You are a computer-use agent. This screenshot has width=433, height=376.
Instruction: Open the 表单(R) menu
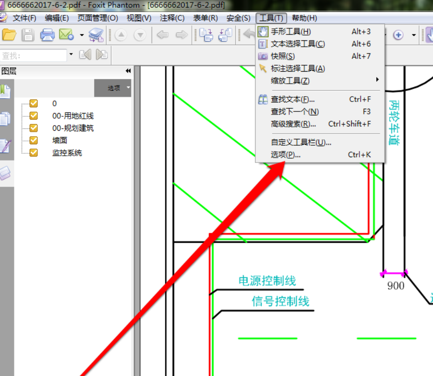[x=205, y=18]
